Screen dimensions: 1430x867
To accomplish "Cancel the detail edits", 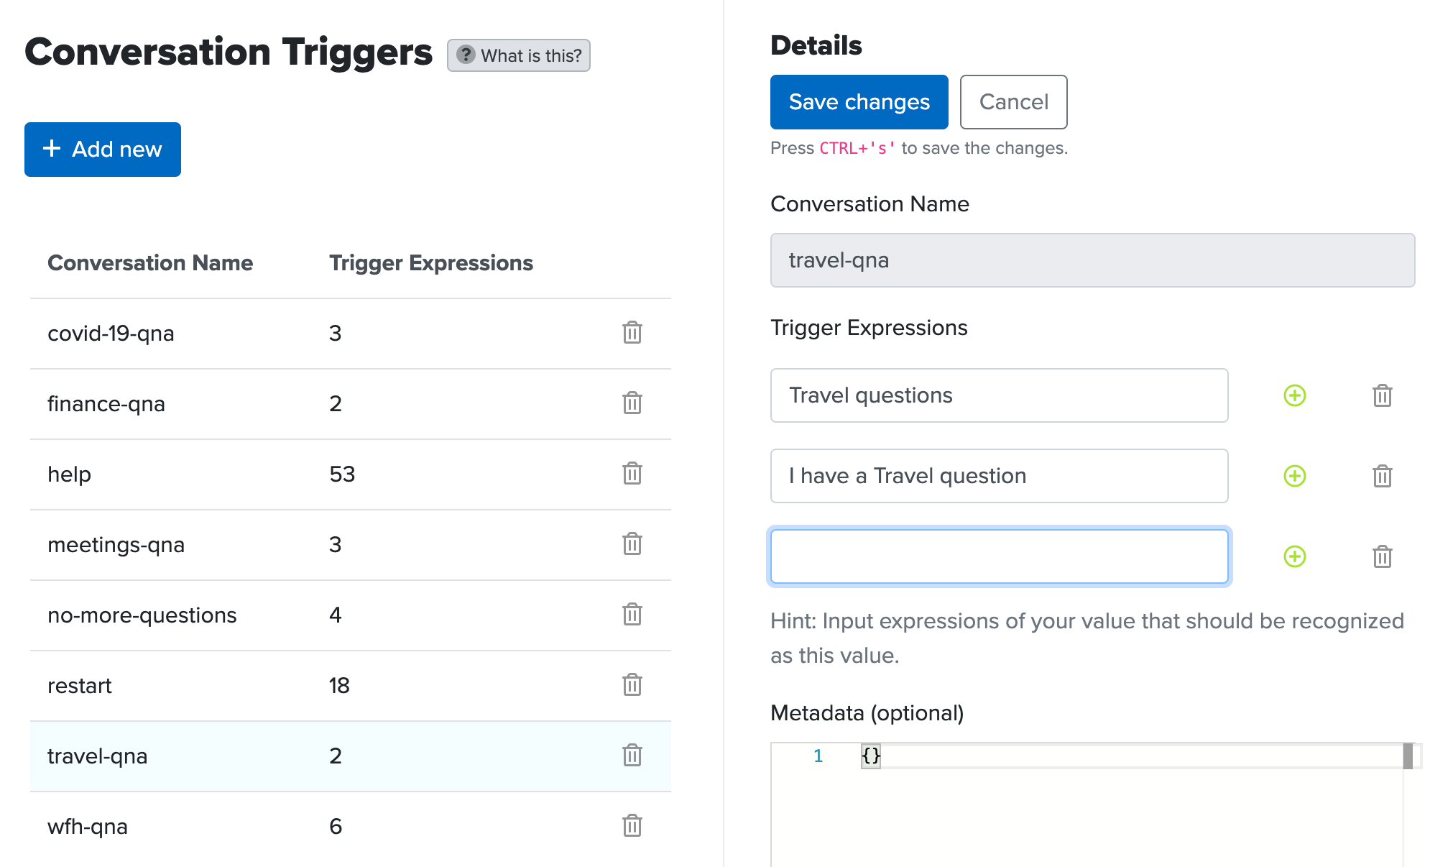I will pos(1013,102).
